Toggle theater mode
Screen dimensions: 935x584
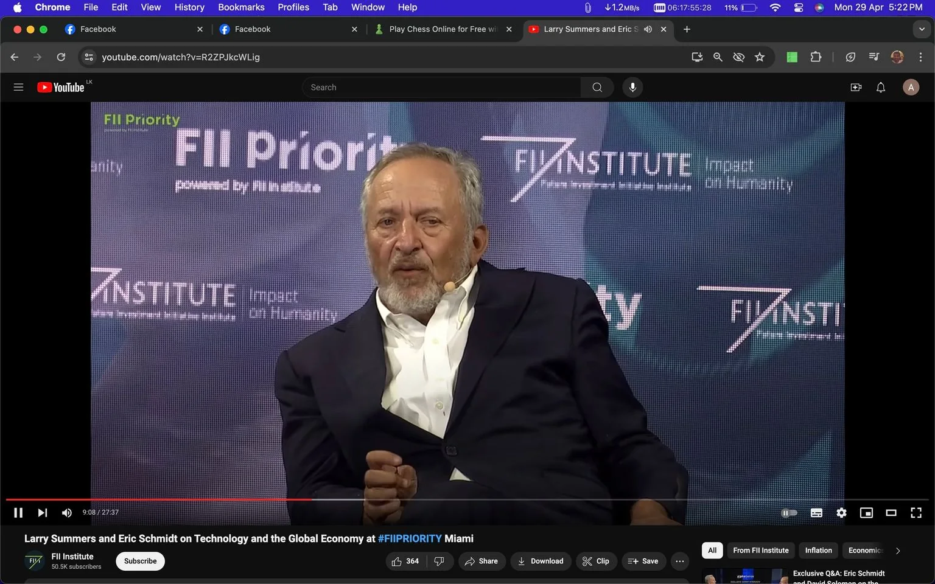[x=891, y=513]
